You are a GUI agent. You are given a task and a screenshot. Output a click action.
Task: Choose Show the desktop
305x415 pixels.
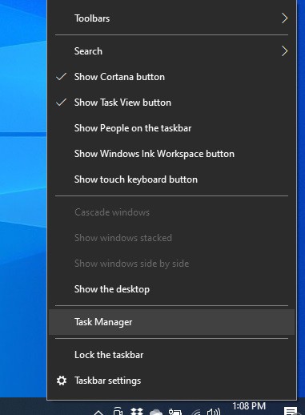pyautogui.click(x=171, y=289)
